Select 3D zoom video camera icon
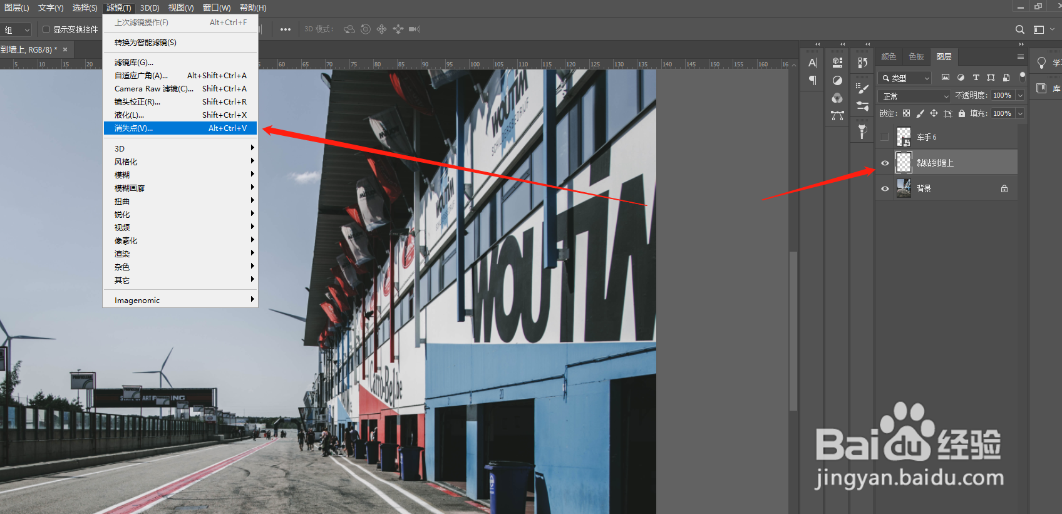The height and width of the screenshot is (514, 1062). point(415,29)
